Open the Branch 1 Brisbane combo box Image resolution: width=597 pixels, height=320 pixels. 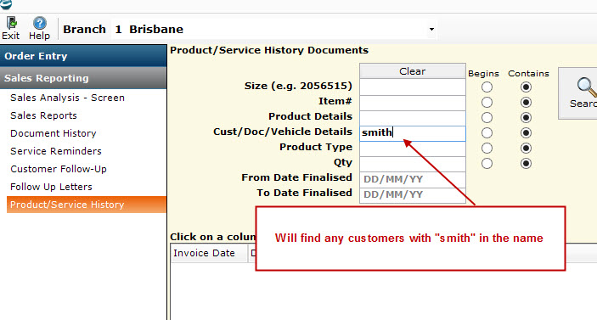[274, 30]
